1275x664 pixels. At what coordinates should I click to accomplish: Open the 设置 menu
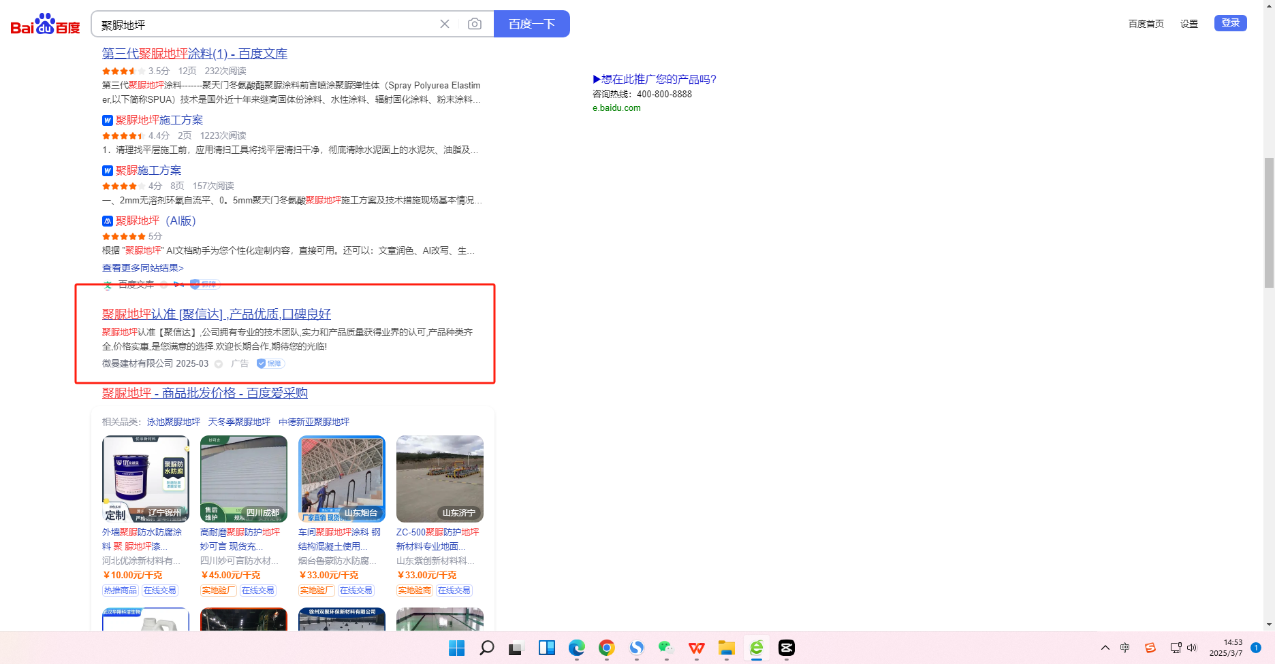[x=1189, y=24]
